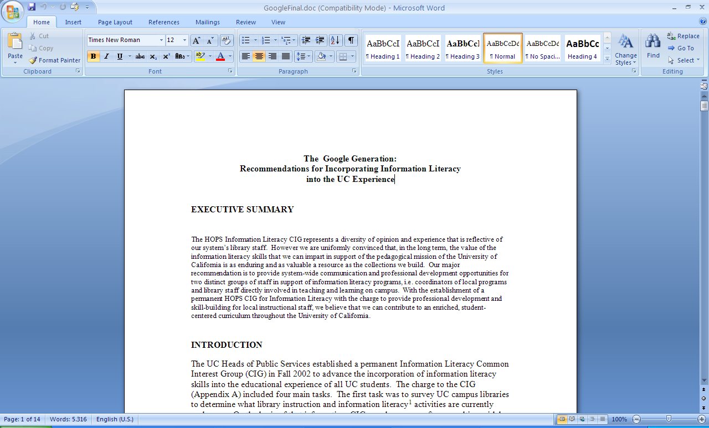The height and width of the screenshot is (428, 709).
Task: Click the Replace button
Action: tap(683, 36)
